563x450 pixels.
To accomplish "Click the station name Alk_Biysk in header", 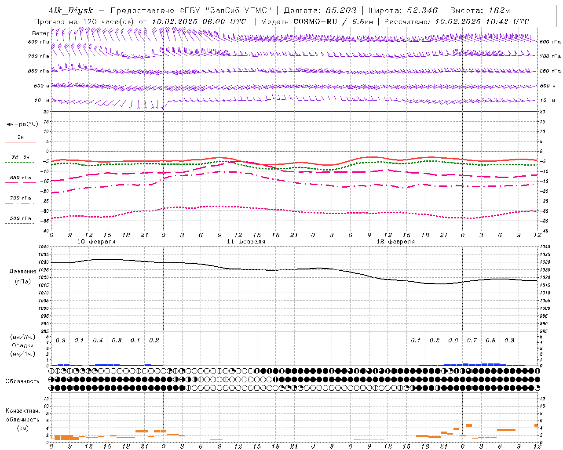I will tap(70, 11).
